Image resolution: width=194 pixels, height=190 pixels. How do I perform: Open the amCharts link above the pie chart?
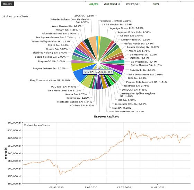point(15,16)
